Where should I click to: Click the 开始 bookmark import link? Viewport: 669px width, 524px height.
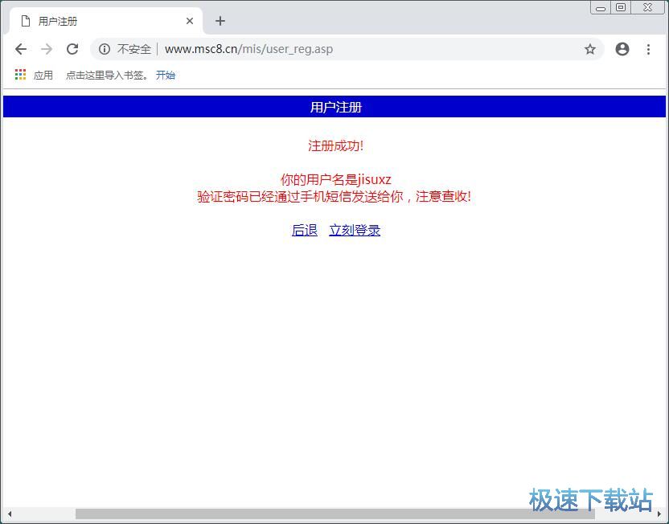166,75
